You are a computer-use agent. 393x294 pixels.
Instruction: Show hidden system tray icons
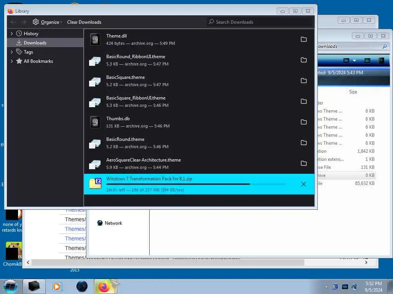pos(326,287)
